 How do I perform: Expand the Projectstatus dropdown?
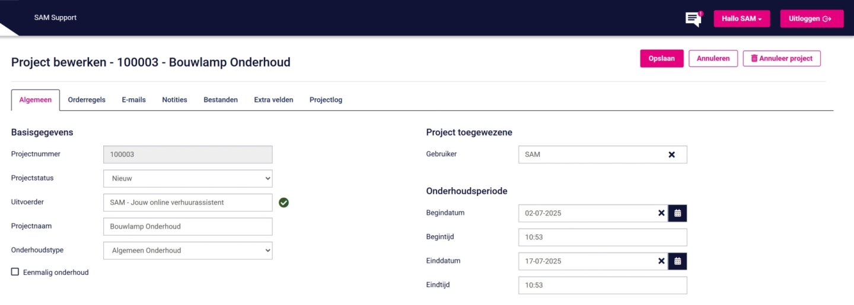pos(187,178)
